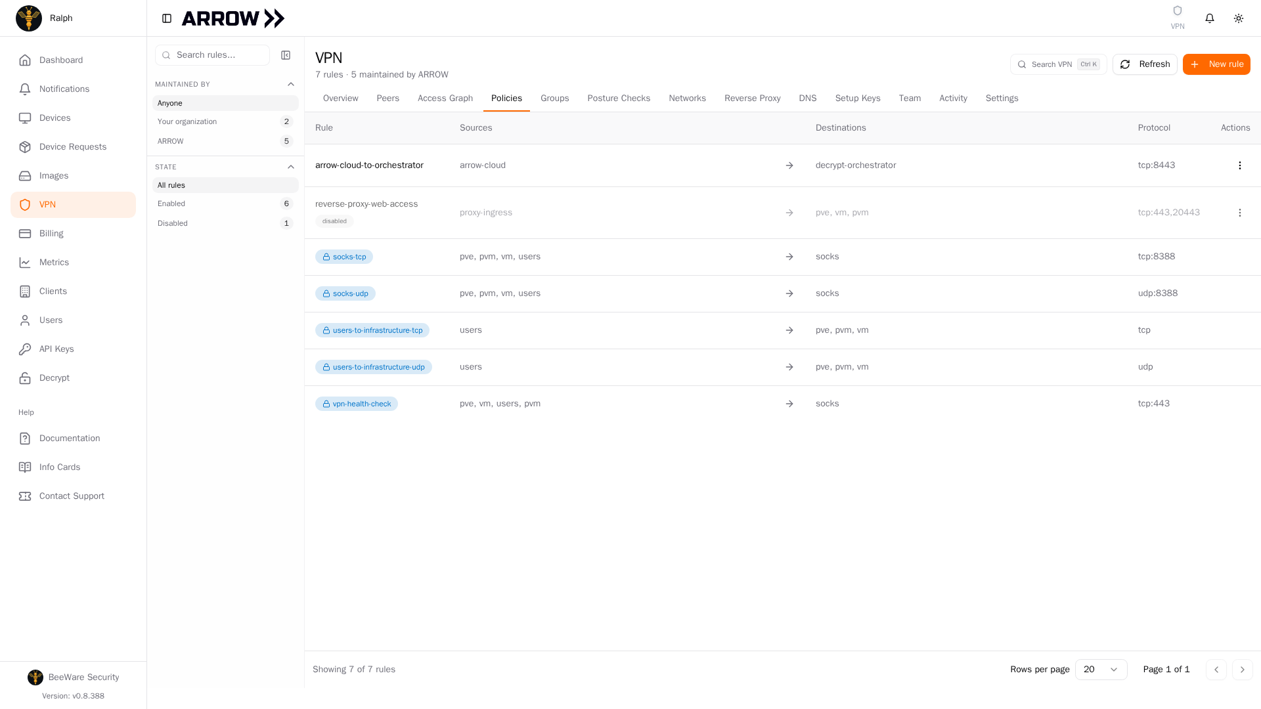Open the users-to-infrastructure-tcp rule
This screenshot has width=1261, height=709.
(372, 330)
